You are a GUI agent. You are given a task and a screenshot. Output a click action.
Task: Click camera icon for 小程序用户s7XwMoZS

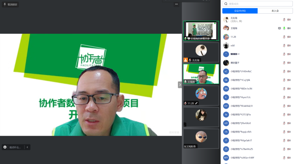[289, 149]
